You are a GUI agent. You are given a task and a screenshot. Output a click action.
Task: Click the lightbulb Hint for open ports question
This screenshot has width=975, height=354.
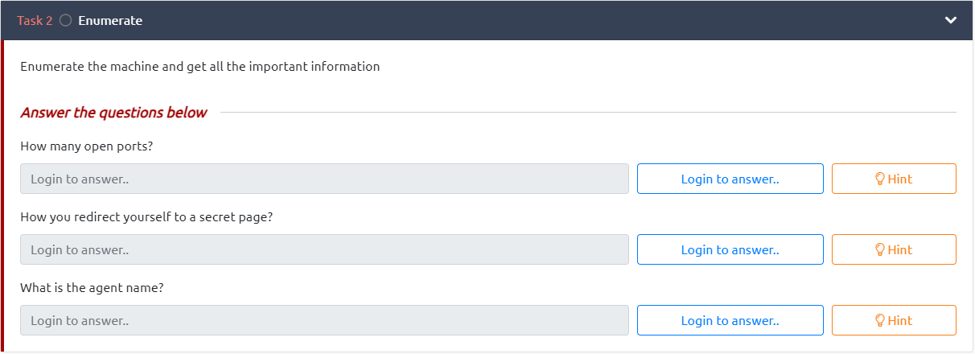coord(893,179)
